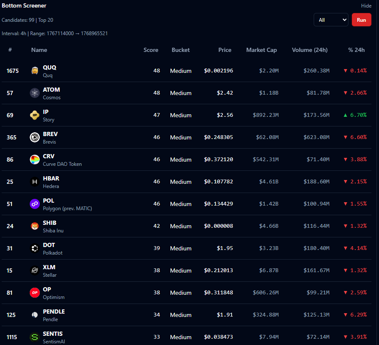Screen dimensions: 379x345
Task: Click the Story IP token icon
Action: (x=35, y=115)
